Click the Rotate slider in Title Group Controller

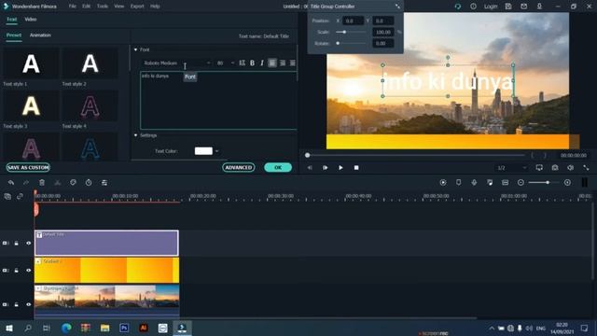pos(351,44)
